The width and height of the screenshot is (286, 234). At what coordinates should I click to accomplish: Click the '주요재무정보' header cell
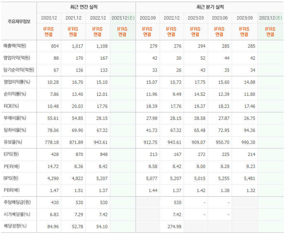click(19, 22)
